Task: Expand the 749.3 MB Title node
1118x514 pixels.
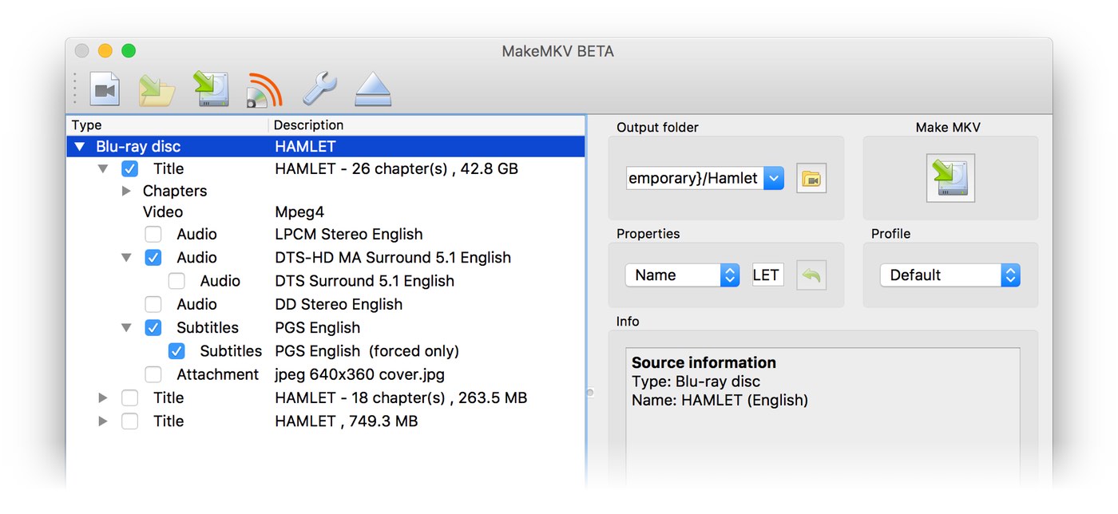Action: tap(103, 421)
